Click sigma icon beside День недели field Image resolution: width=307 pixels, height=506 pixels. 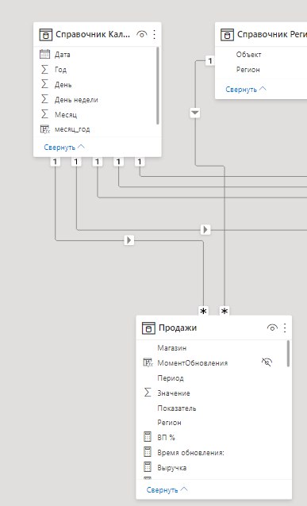pyautogui.click(x=44, y=99)
